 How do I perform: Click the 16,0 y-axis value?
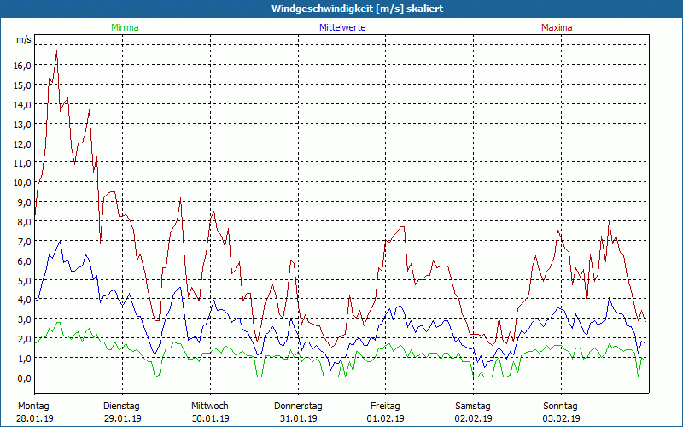coord(22,65)
